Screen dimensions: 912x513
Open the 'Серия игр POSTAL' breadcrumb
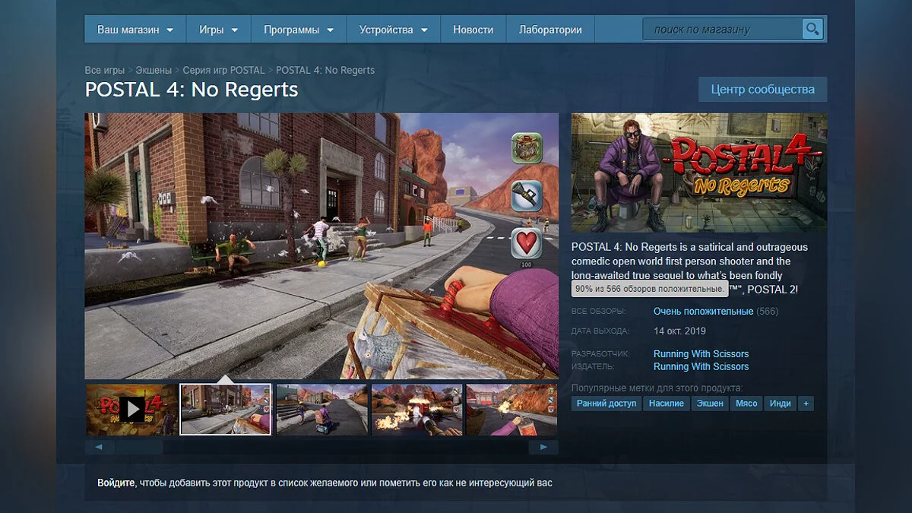tap(224, 70)
